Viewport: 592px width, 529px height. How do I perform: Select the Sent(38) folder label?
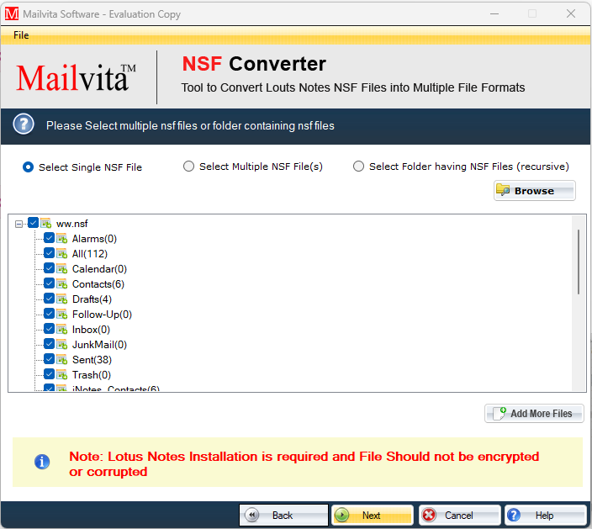pos(92,360)
